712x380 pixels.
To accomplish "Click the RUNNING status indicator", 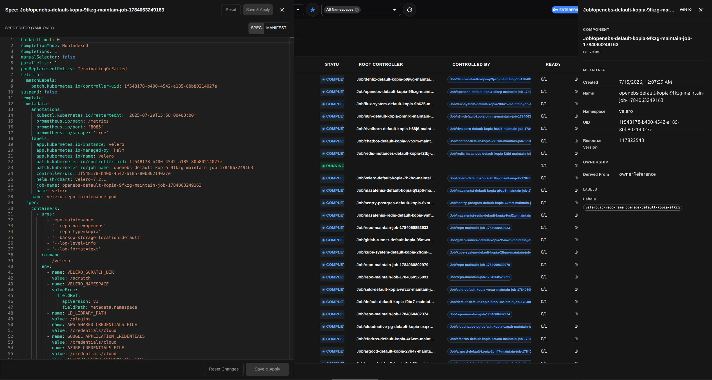I will 333,166.
